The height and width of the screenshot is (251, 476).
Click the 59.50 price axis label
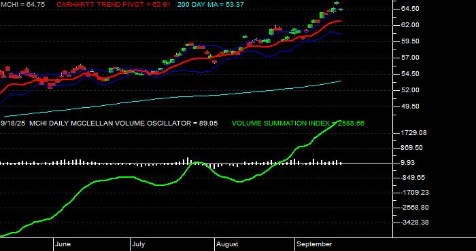[410, 41]
